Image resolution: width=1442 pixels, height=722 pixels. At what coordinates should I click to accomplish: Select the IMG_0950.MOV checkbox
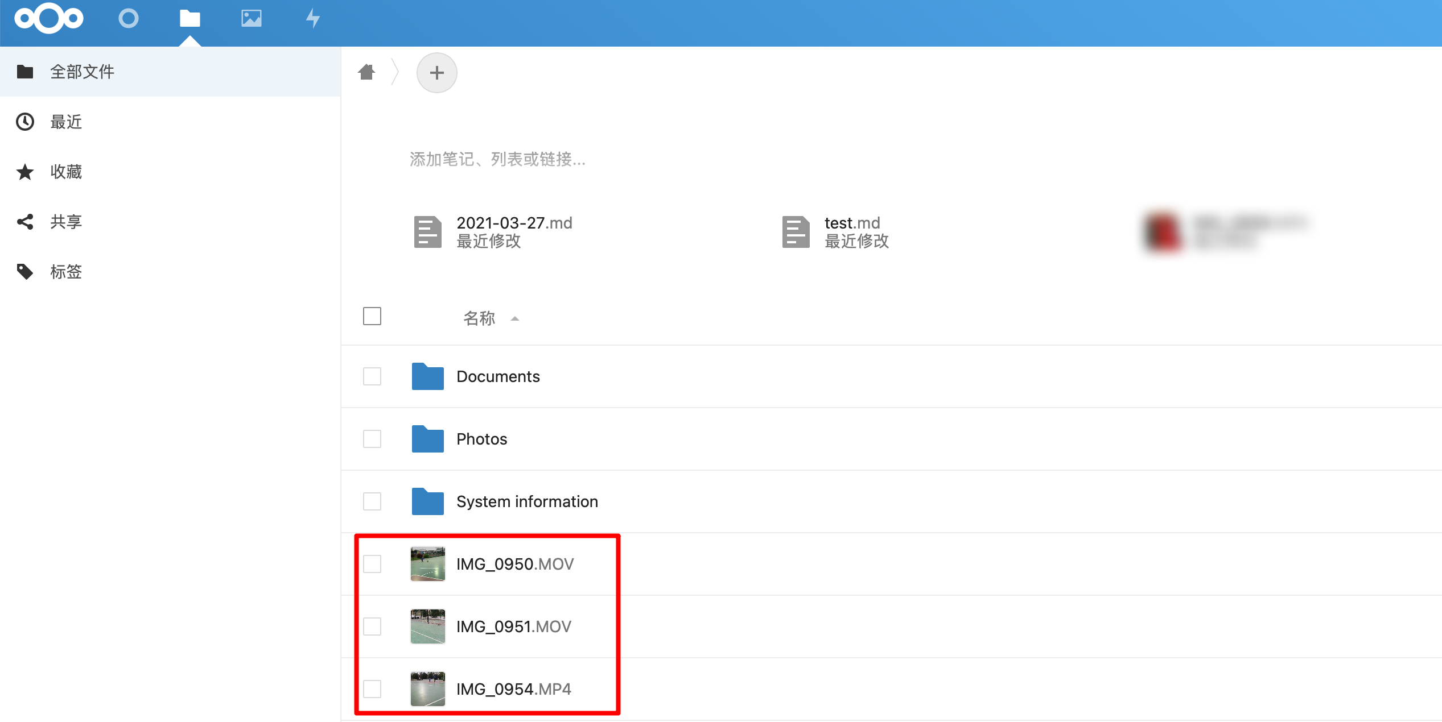pos(372,564)
